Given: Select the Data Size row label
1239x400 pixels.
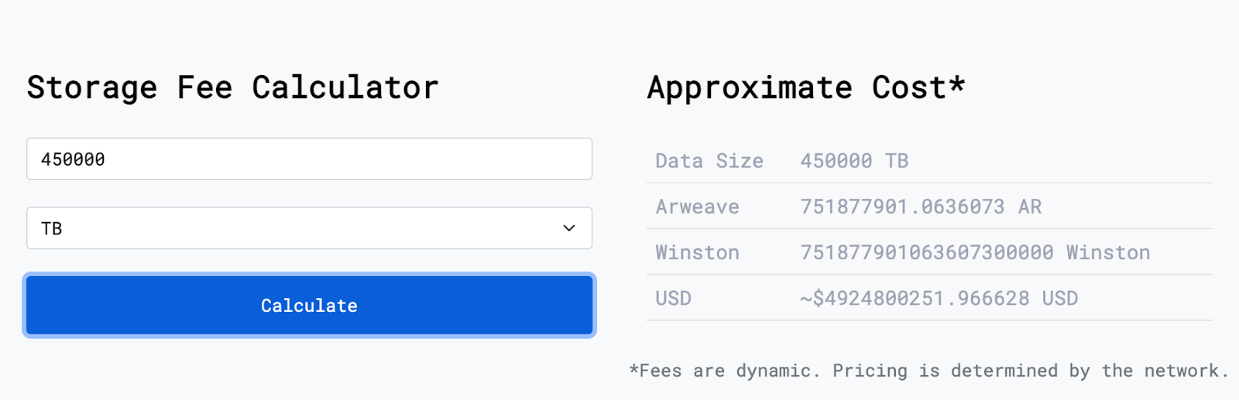Looking at the screenshot, I should tap(709, 161).
